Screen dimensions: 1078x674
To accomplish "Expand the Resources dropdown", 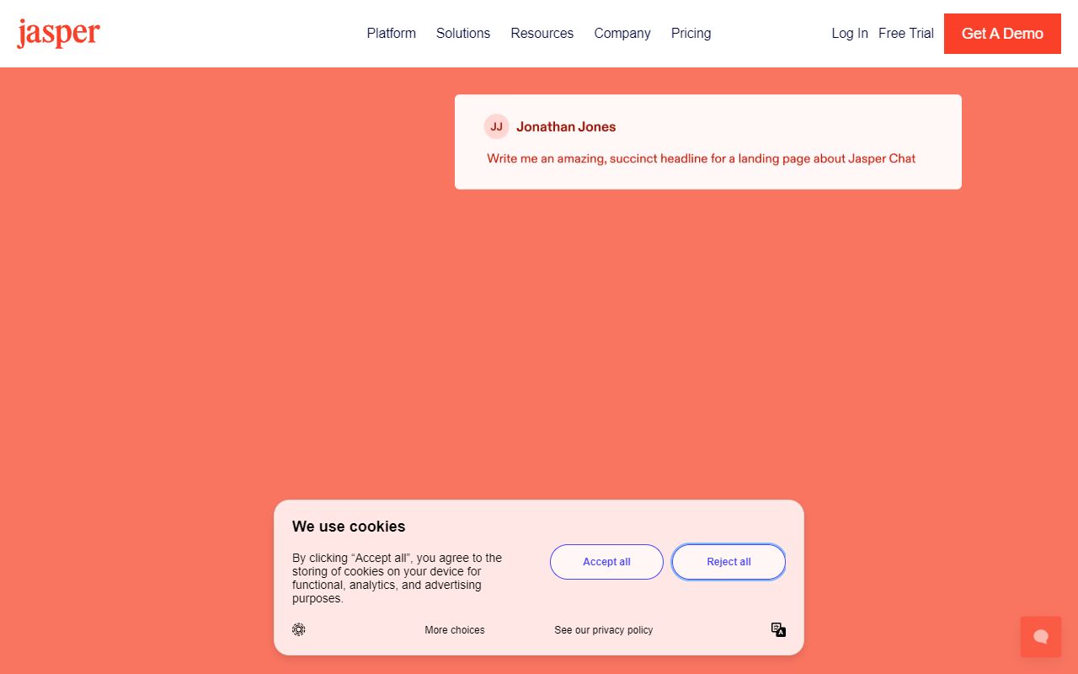I will click(542, 33).
